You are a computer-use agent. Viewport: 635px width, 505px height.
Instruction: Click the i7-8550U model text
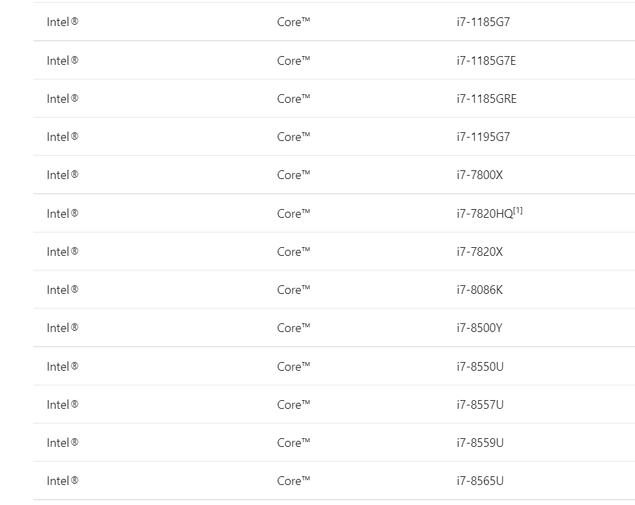[480, 366]
